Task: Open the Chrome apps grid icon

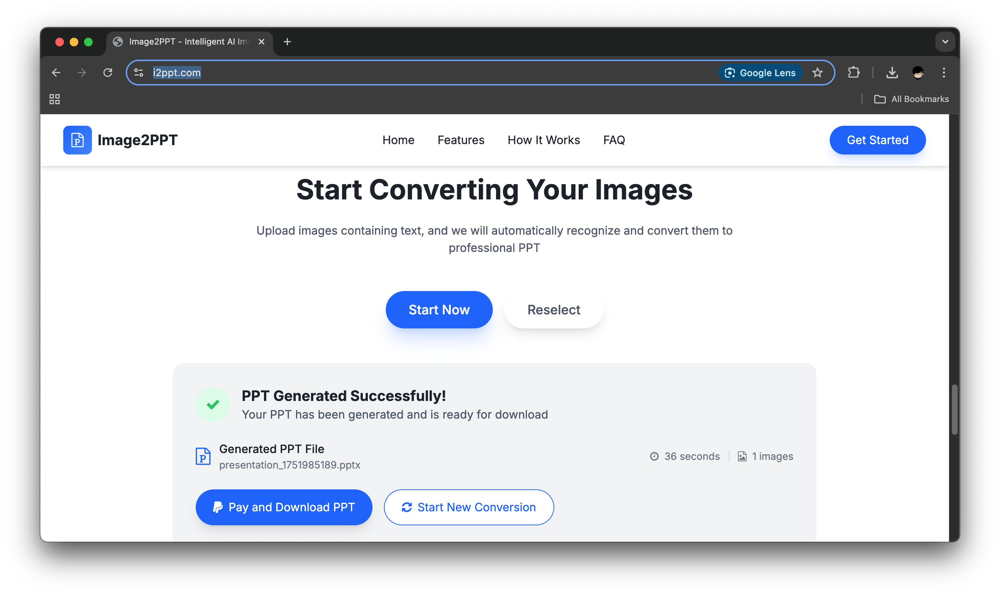Action: click(55, 99)
